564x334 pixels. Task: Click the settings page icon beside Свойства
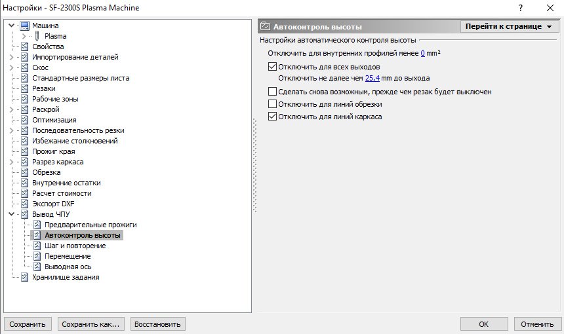(24, 46)
